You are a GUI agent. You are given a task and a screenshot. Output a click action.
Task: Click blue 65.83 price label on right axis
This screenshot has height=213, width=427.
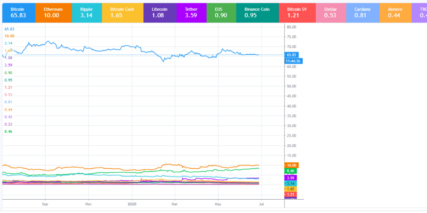291,54
